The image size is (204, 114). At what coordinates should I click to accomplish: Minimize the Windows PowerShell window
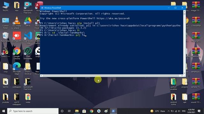point(169,8)
